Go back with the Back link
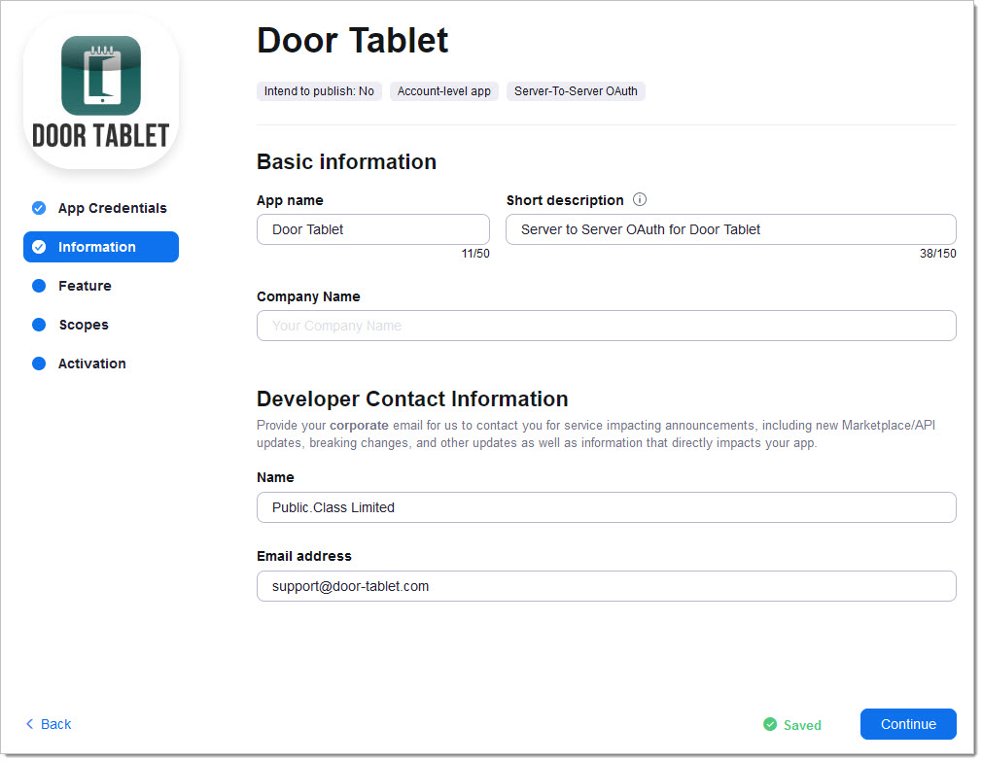 [x=49, y=724]
